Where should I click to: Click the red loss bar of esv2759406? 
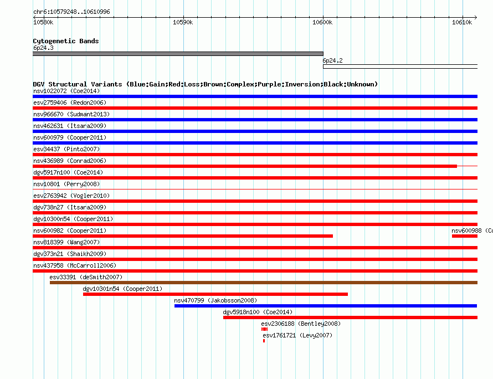point(255,108)
